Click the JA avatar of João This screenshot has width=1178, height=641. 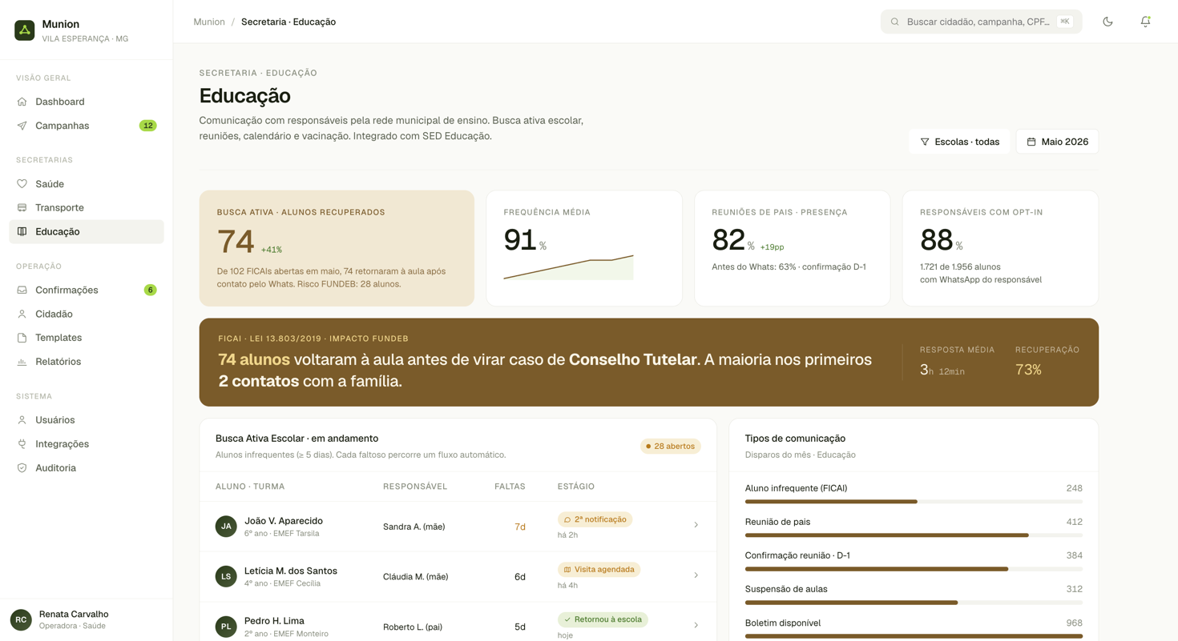click(x=226, y=527)
